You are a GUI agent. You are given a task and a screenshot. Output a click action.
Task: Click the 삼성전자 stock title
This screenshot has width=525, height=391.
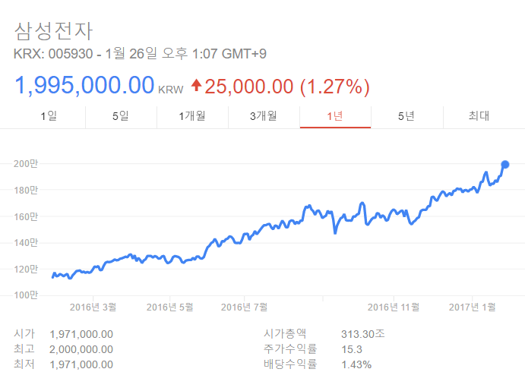(x=53, y=31)
